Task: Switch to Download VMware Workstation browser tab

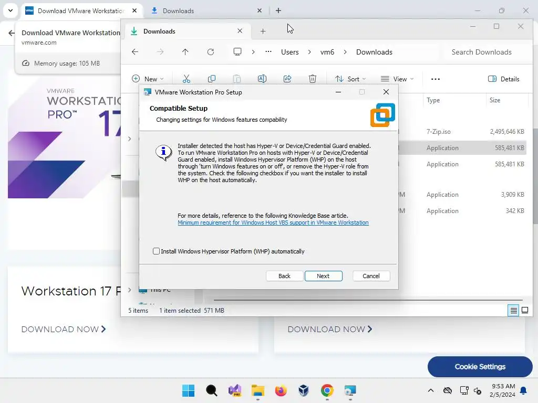Action: click(81, 10)
